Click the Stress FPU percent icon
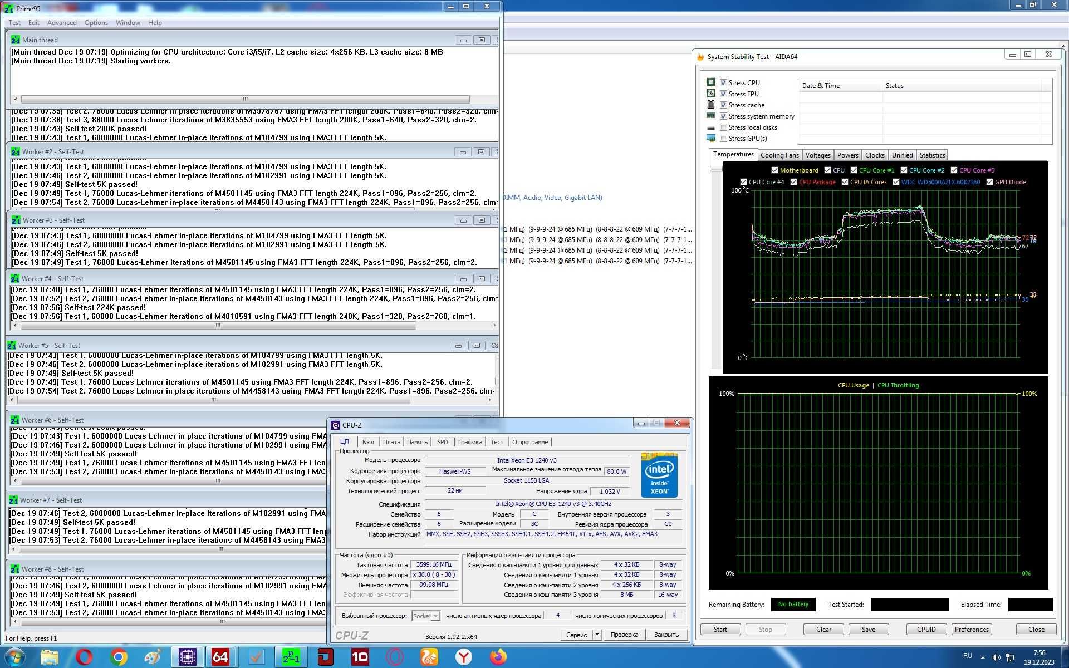 [711, 94]
